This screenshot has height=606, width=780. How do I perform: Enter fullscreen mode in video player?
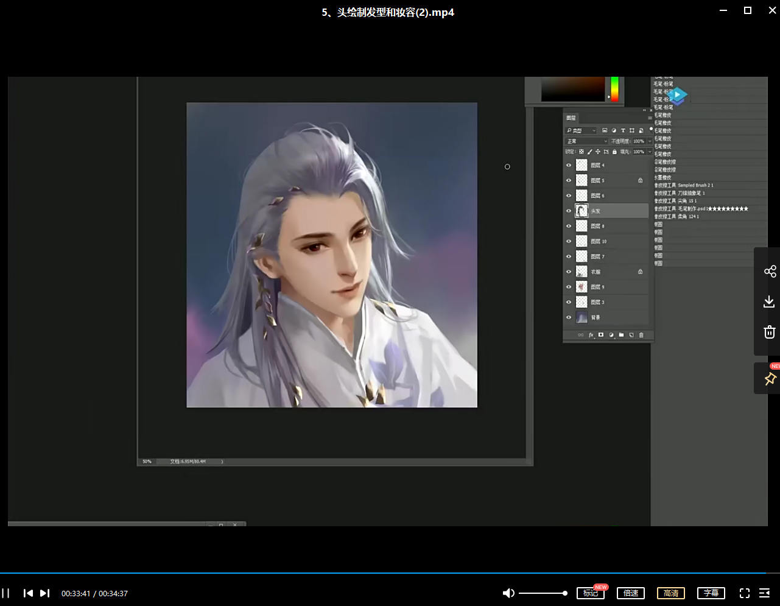pos(744,593)
